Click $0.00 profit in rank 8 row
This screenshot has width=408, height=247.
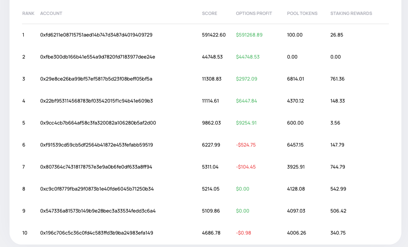243,189
